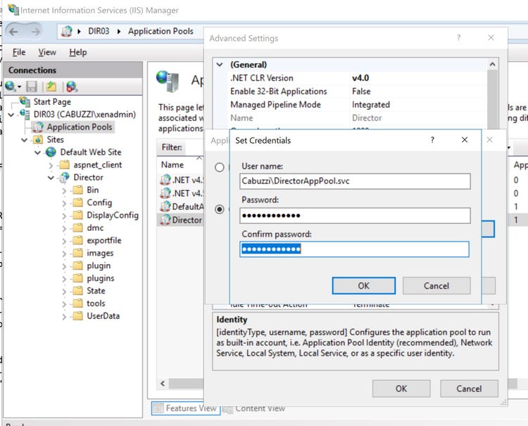The image size is (528, 426).
Task: Open the File menu
Action: [x=19, y=52]
